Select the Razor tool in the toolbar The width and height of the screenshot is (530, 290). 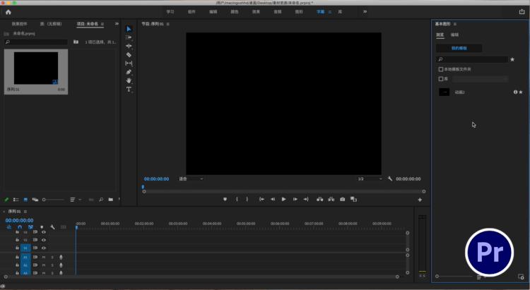(129, 54)
